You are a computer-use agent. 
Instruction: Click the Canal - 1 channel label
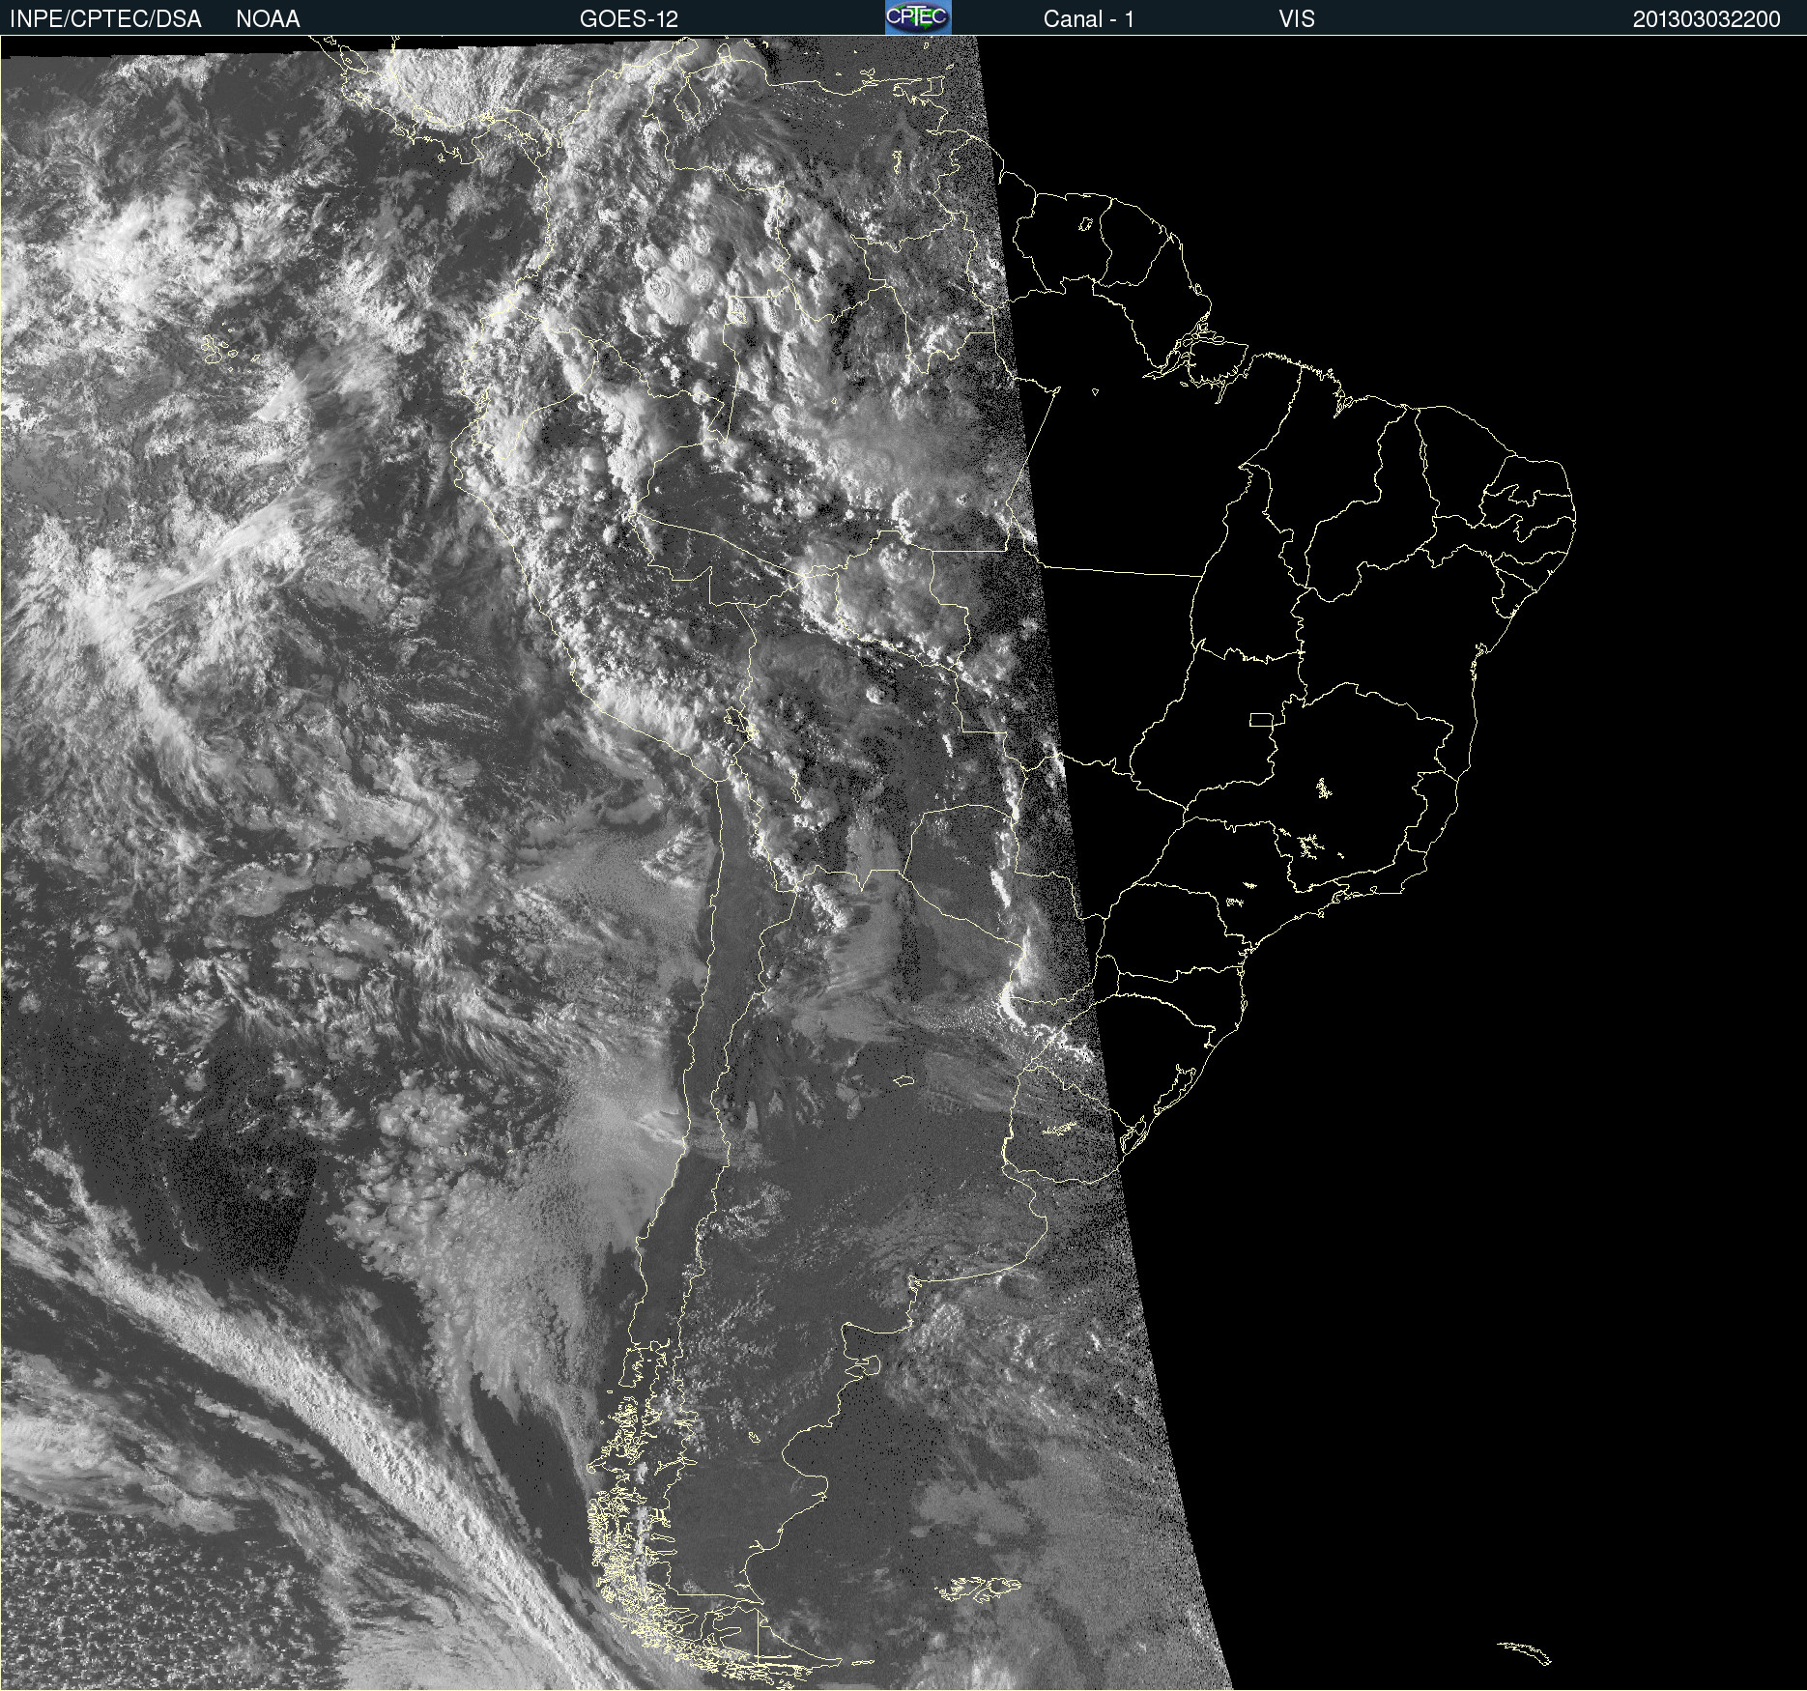pos(1089,19)
